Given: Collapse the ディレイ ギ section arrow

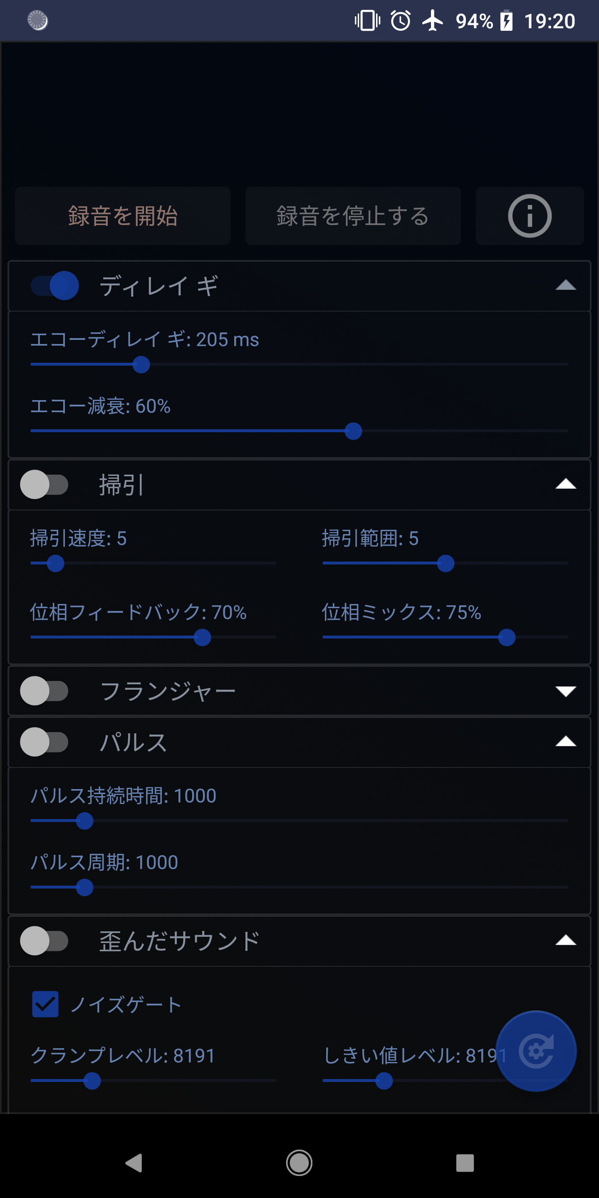Looking at the screenshot, I should coord(566,285).
